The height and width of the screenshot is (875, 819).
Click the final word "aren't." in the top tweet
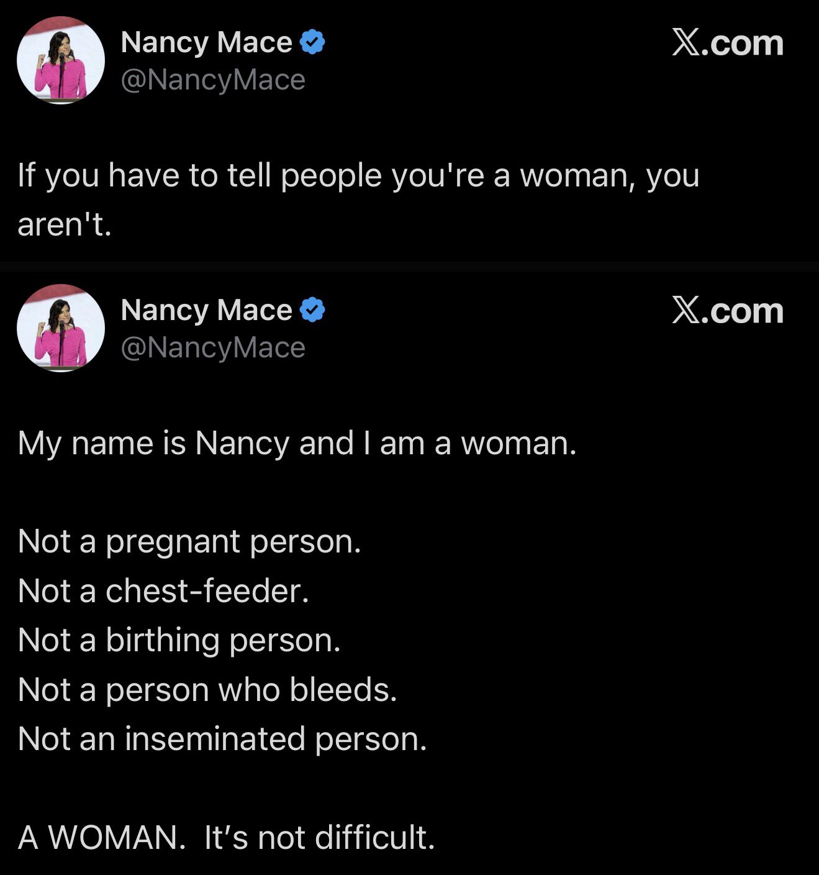tap(65, 224)
